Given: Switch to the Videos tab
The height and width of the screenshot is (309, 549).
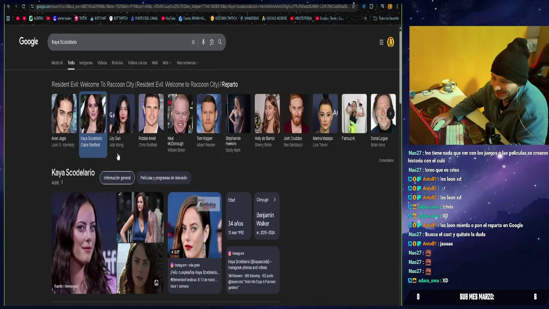Looking at the screenshot, I should pyautogui.click(x=102, y=63).
